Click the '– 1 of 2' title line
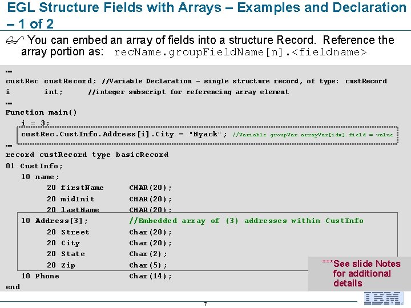Viewport: 411px width, 308px height. (x=30, y=24)
